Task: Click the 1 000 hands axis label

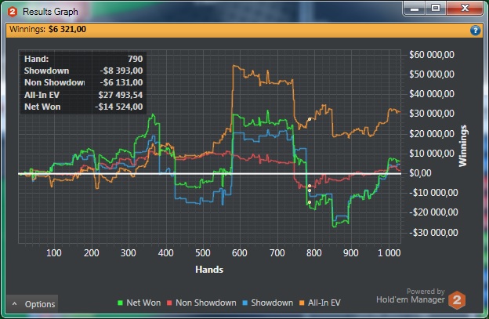Action: [x=389, y=253]
